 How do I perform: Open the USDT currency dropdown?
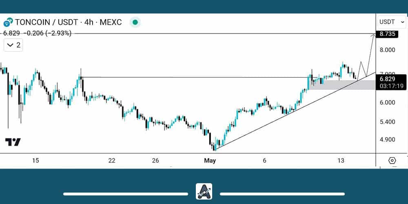pyautogui.click(x=391, y=22)
